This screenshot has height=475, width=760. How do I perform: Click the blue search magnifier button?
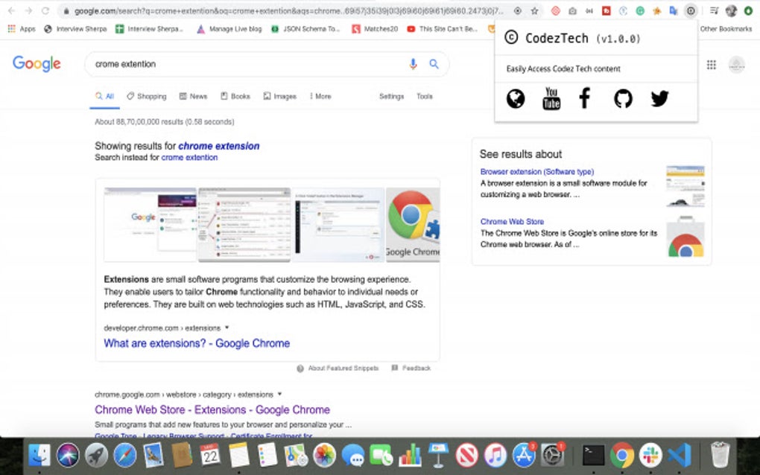pyautogui.click(x=434, y=64)
